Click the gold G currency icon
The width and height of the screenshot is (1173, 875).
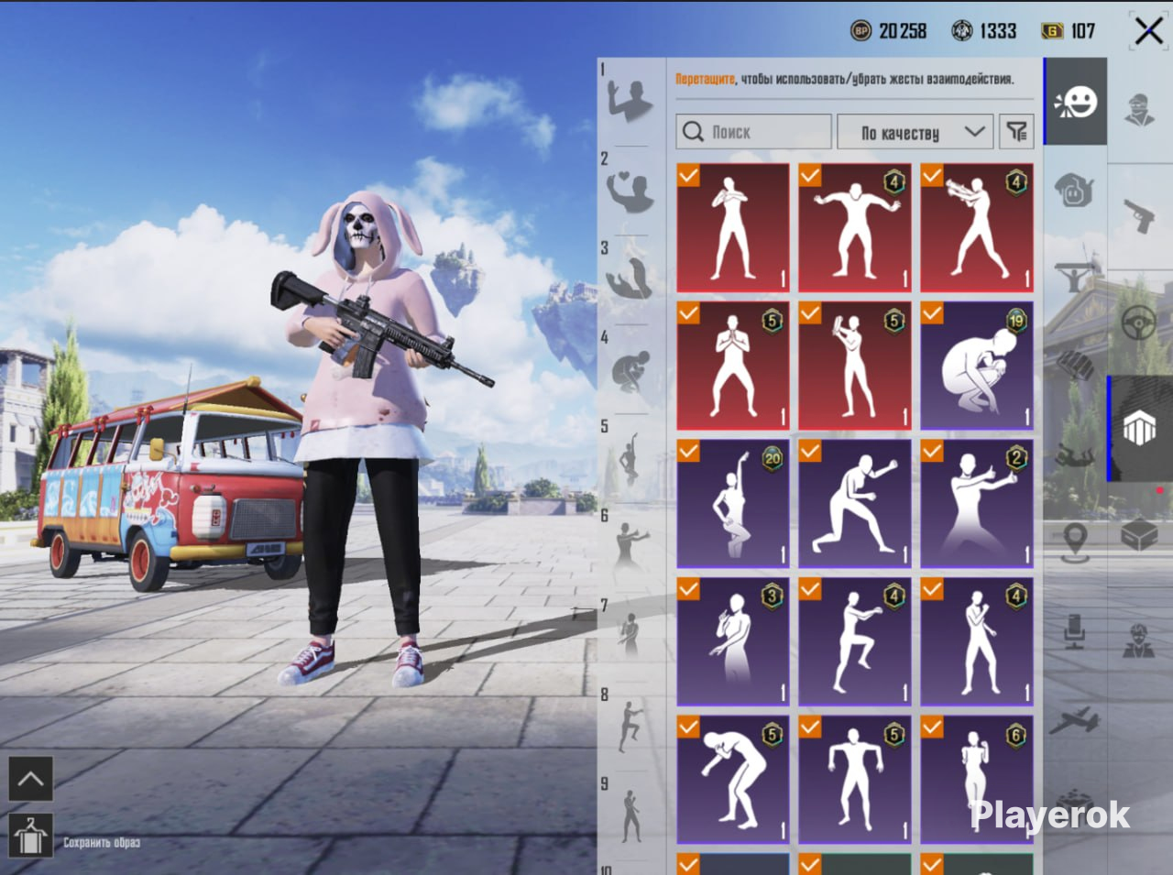1052,31
